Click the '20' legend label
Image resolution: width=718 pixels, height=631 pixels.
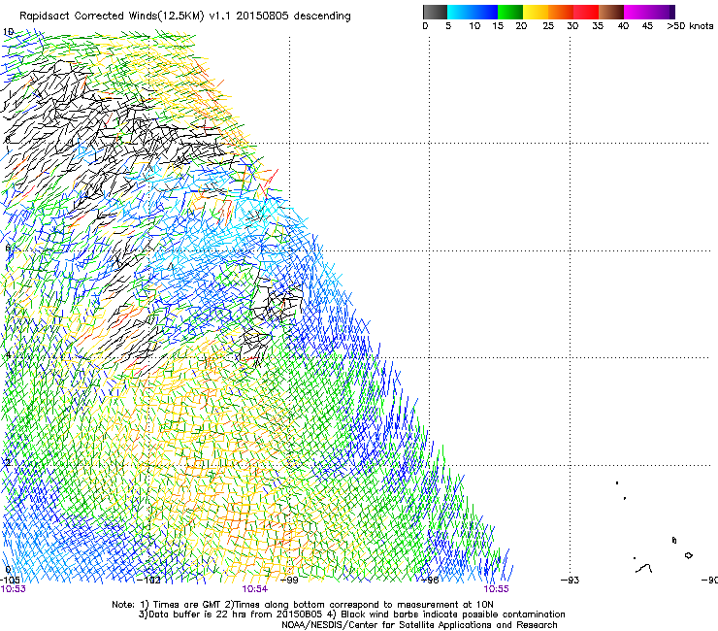pos(521,26)
